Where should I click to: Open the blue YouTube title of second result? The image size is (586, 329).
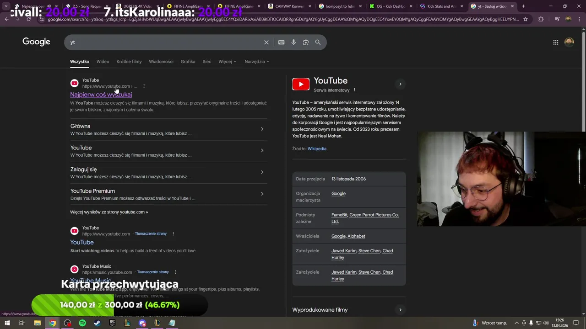coord(82,242)
